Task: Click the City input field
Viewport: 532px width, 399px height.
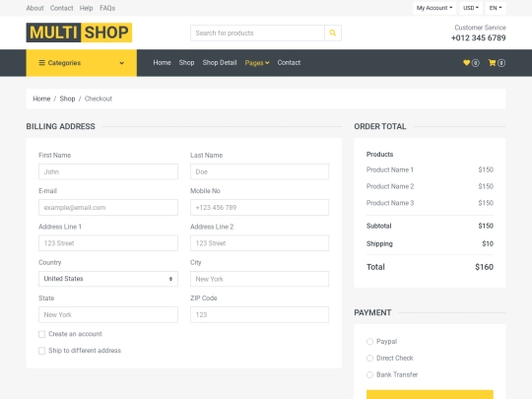Action: point(259,279)
